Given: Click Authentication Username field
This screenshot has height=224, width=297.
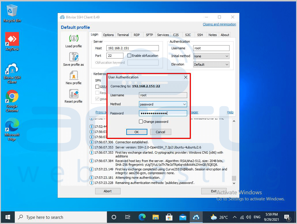Looking at the screenshot, I should (211, 48).
